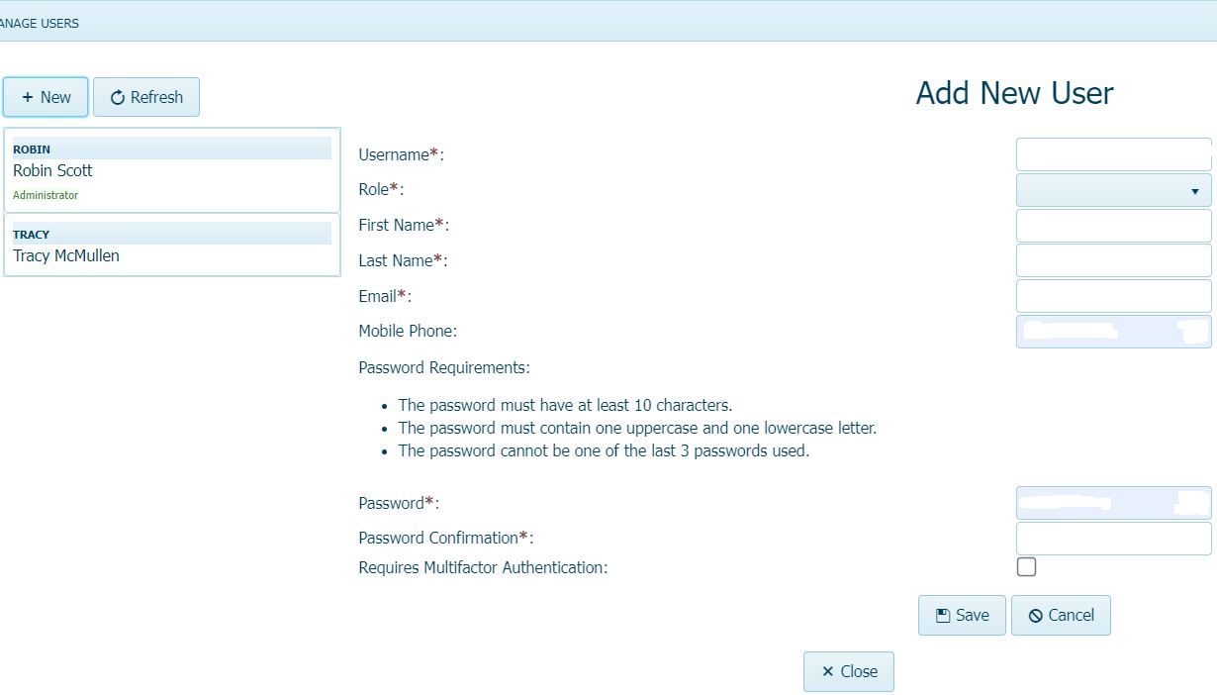Click the × icon on the Close button
Screen dimensions: 1217x695
tap(826, 671)
